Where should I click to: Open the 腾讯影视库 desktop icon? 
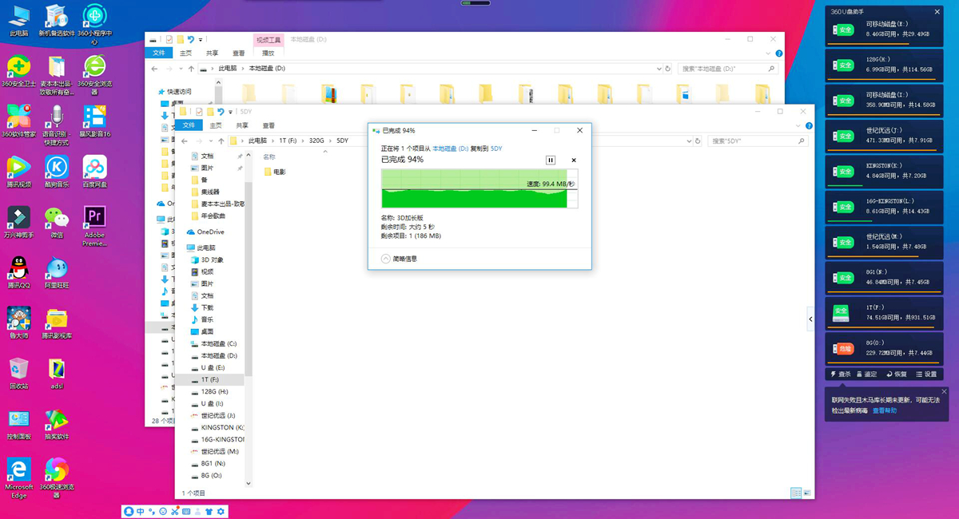pyautogui.click(x=56, y=323)
